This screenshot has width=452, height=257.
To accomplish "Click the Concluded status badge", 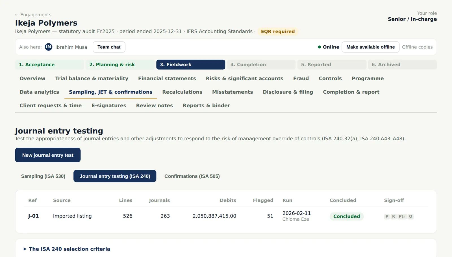I will pyautogui.click(x=347, y=216).
